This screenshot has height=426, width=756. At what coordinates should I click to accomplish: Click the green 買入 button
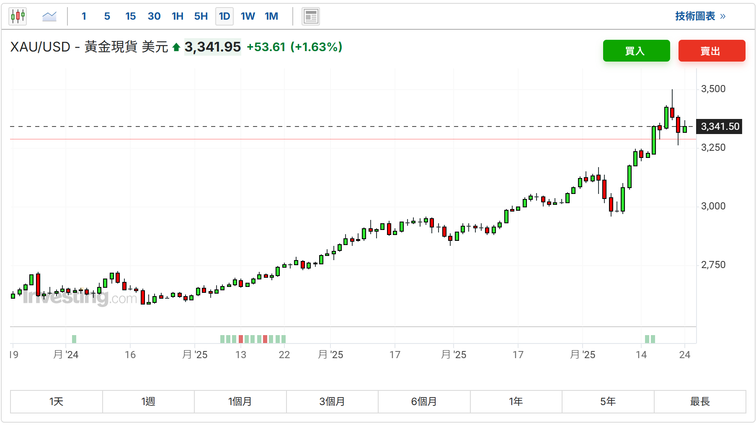637,51
